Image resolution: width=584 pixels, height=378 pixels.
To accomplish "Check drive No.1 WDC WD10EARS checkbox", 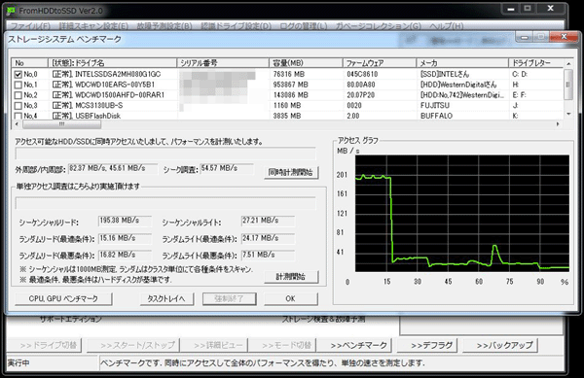I will pos(18,85).
